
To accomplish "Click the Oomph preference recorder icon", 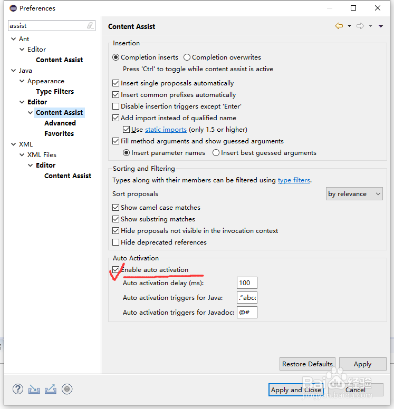I will [x=67, y=389].
